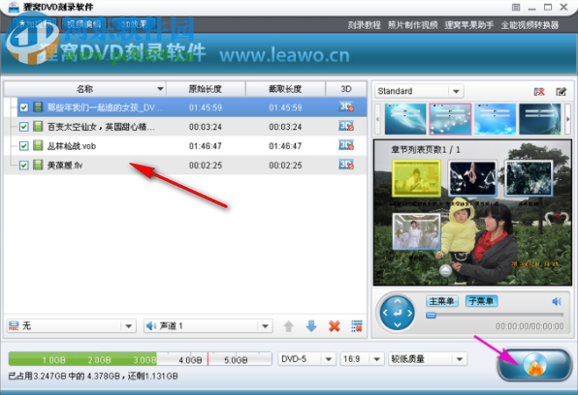578x395 pixels.
Task: Move selected video down with the blue arrow
Action: pos(311,326)
